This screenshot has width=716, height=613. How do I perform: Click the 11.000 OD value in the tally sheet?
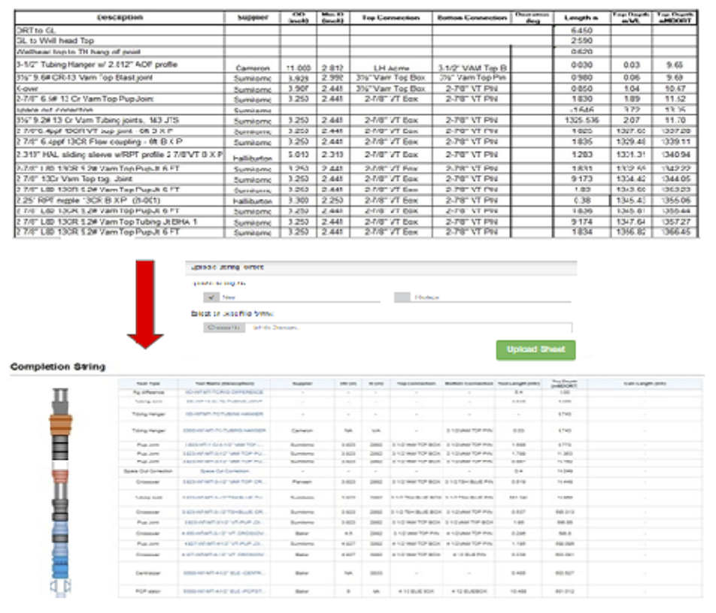click(x=298, y=68)
